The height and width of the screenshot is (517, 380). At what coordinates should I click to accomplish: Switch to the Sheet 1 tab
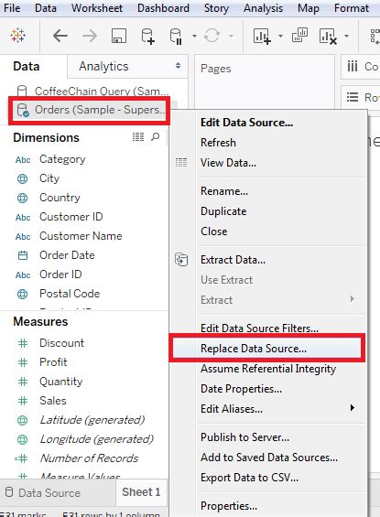click(x=141, y=492)
